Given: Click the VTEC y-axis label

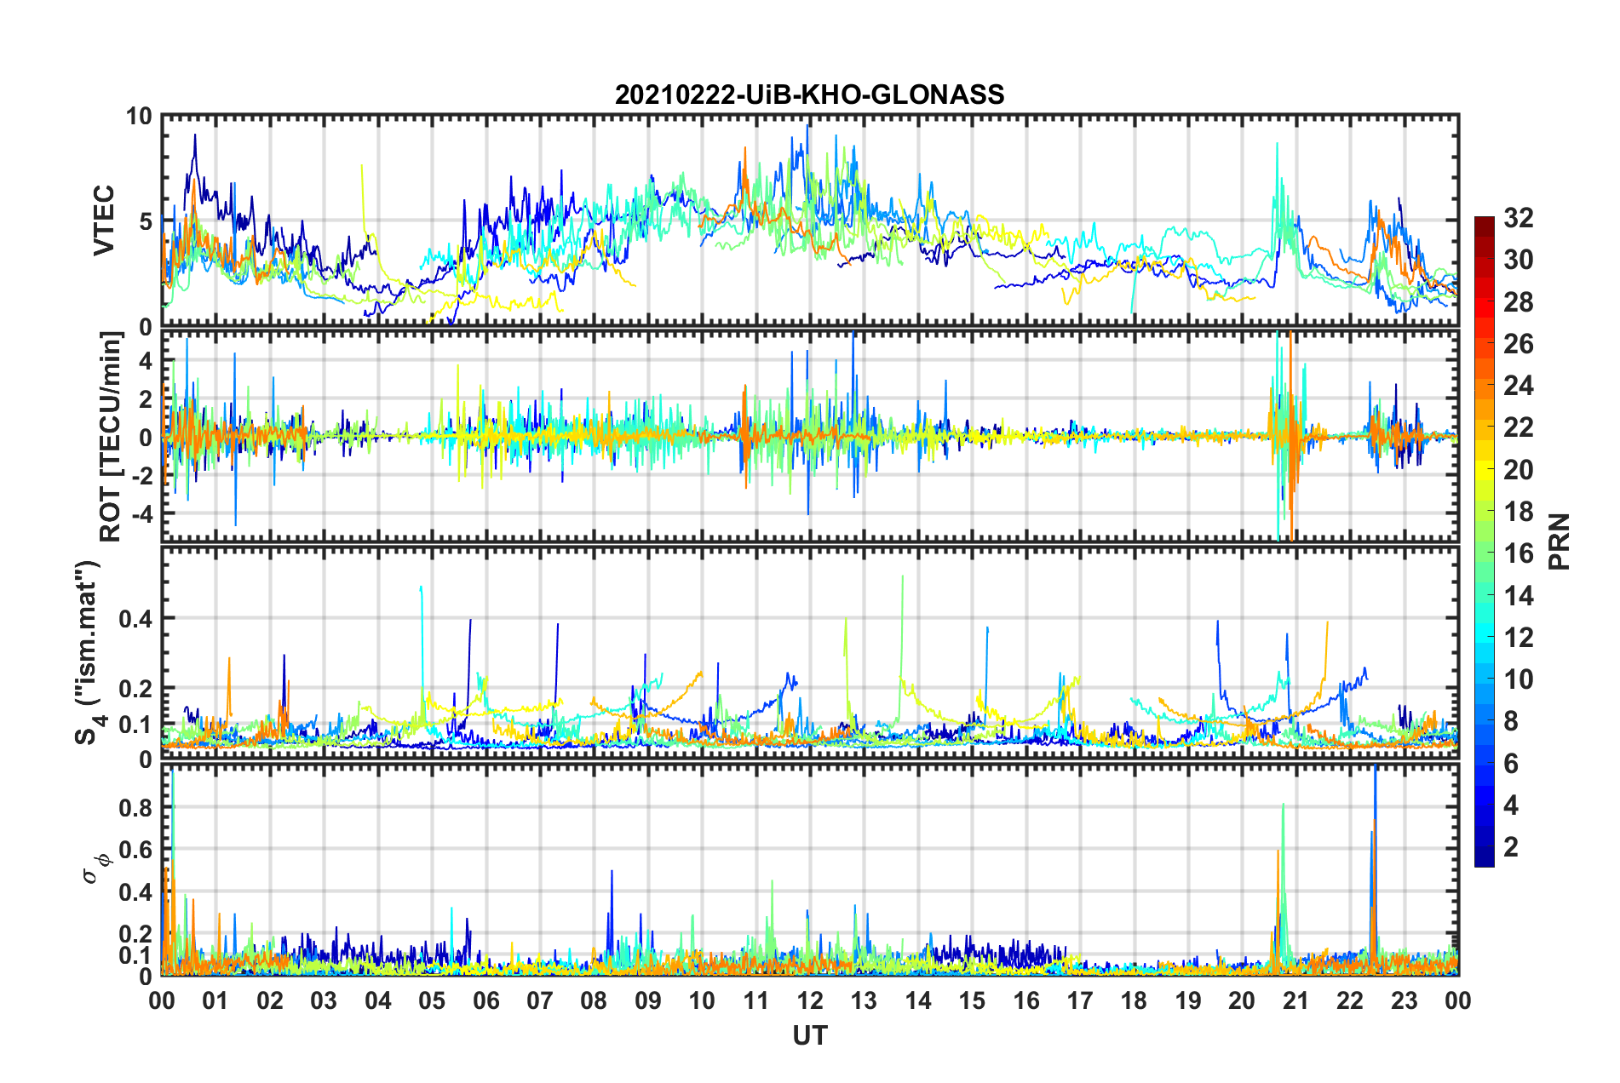Looking at the screenshot, I should point(104,221).
